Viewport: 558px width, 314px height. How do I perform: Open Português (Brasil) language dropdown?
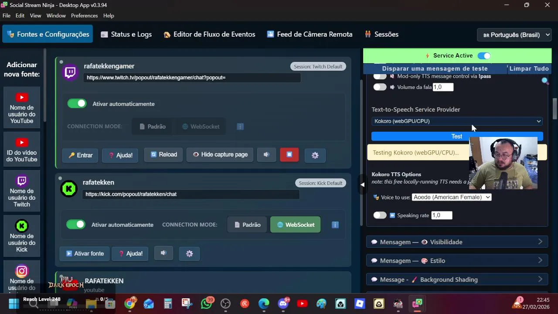pyautogui.click(x=514, y=35)
